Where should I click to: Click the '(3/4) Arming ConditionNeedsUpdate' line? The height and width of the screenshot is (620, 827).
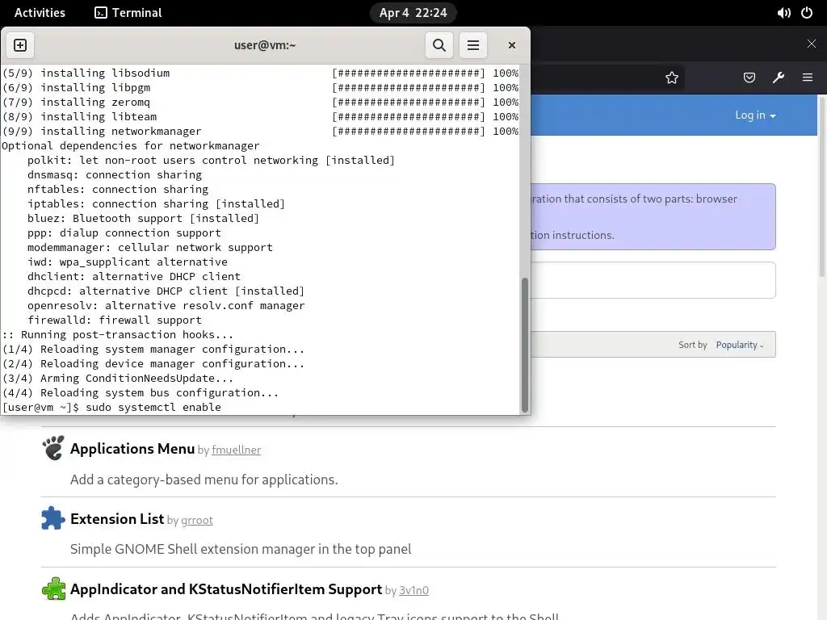pyautogui.click(x=118, y=378)
